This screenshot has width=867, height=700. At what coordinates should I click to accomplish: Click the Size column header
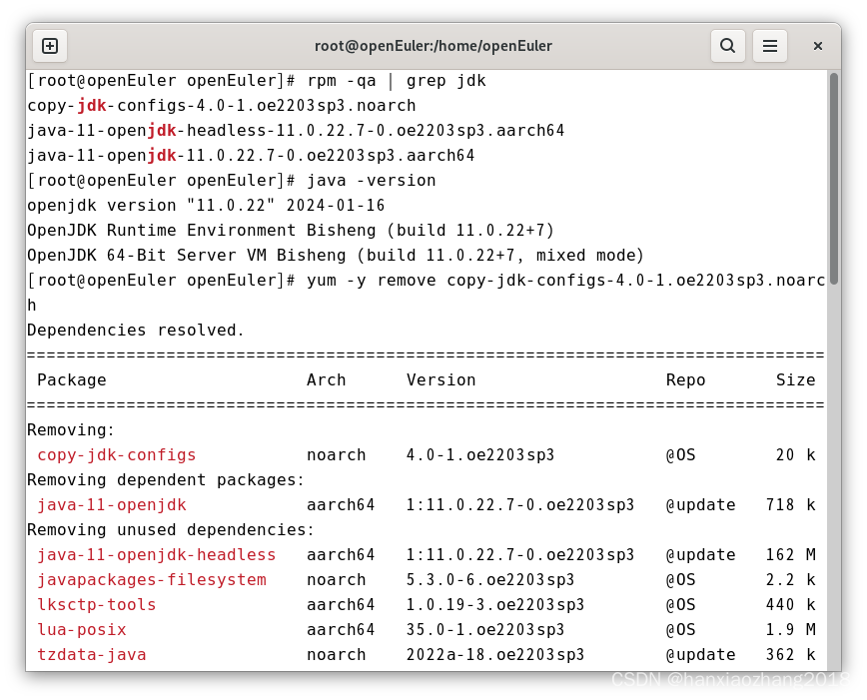pos(795,380)
